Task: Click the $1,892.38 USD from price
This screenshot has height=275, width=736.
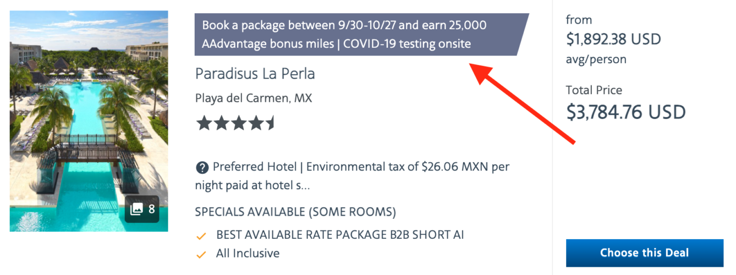Action: click(613, 40)
